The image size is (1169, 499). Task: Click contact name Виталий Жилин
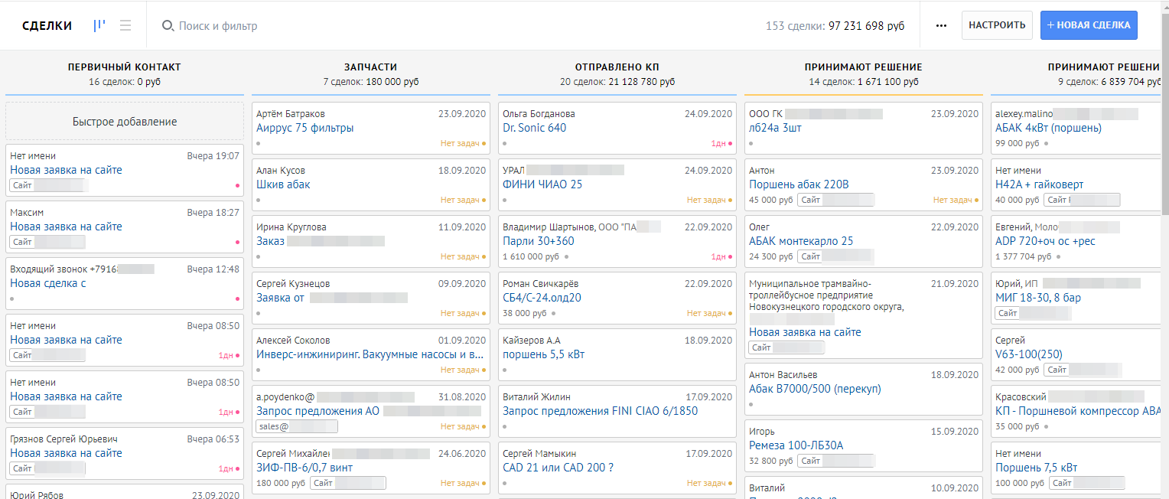pyautogui.click(x=536, y=397)
